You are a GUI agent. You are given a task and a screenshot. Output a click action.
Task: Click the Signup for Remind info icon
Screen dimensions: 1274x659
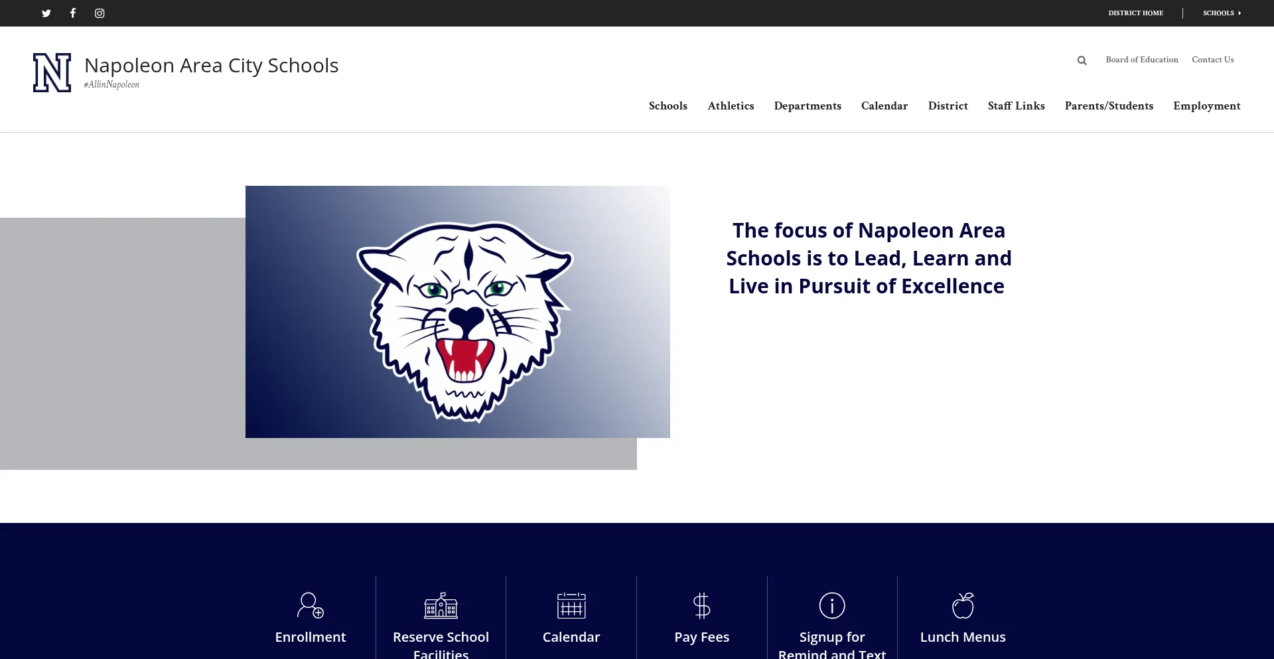[832, 605]
